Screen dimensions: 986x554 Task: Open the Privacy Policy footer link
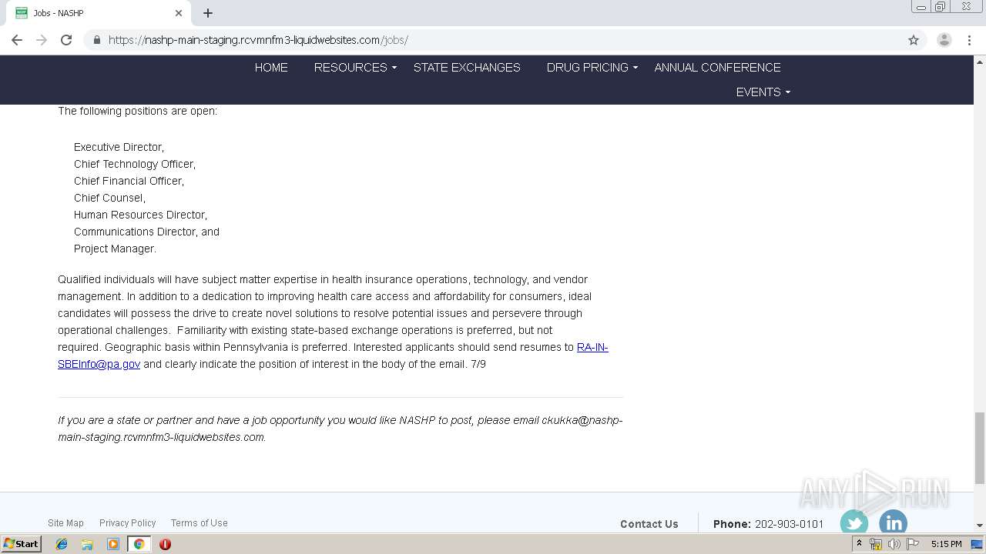tap(127, 522)
